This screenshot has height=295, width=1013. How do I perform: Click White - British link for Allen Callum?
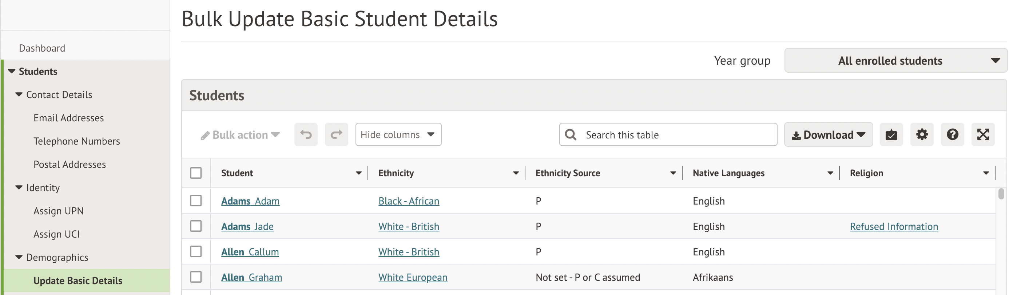(x=409, y=252)
